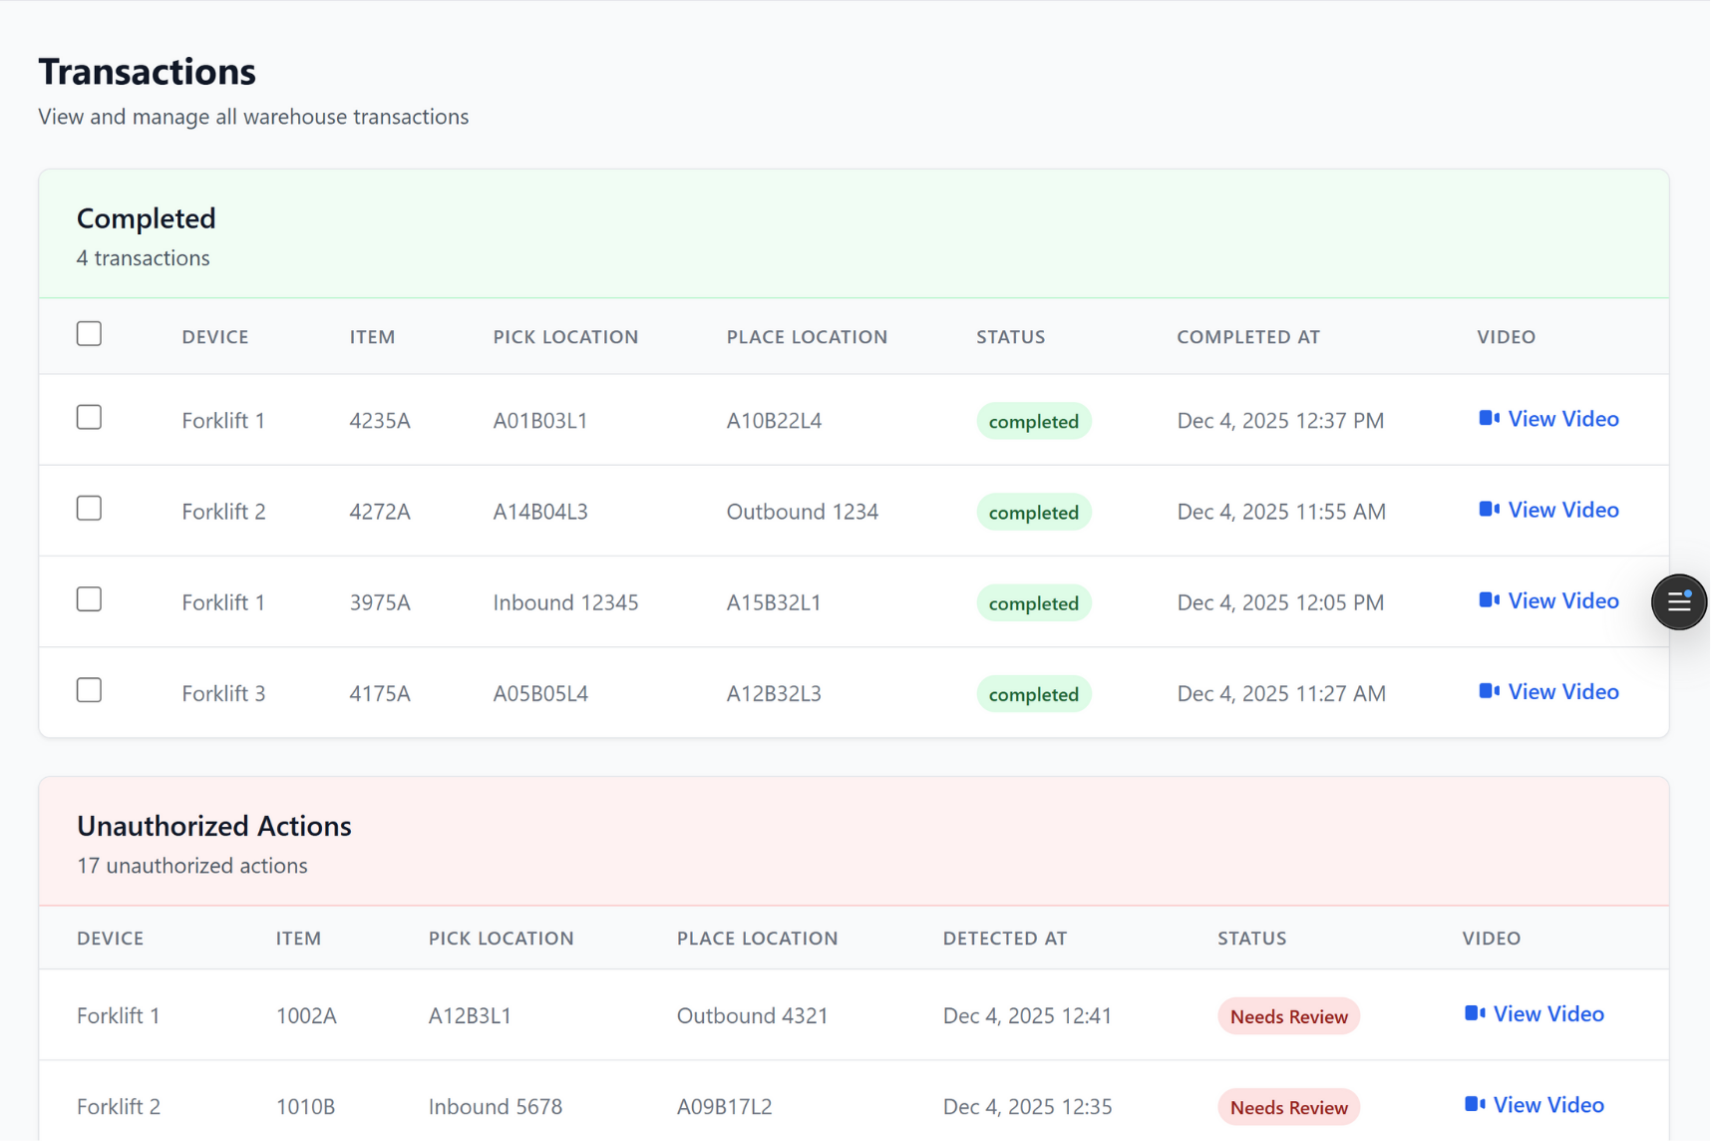The width and height of the screenshot is (1711, 1141).
Task: Click the Detected At column header
Action: [1004, 939]
